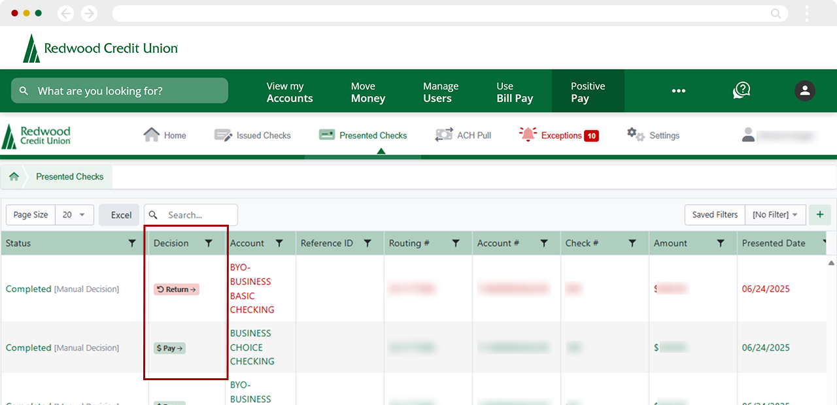Filter the Status column
The height and width of the screenshot is (405, 837).
click(x=132, y=243)
